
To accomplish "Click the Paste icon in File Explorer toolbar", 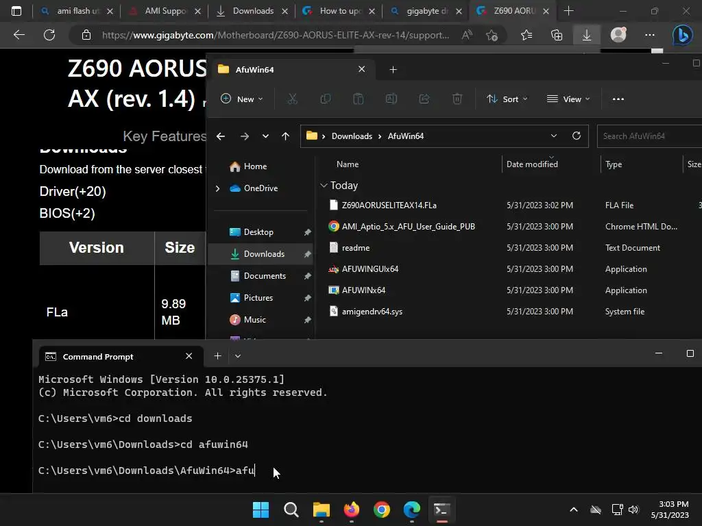I will coord(358,99).
